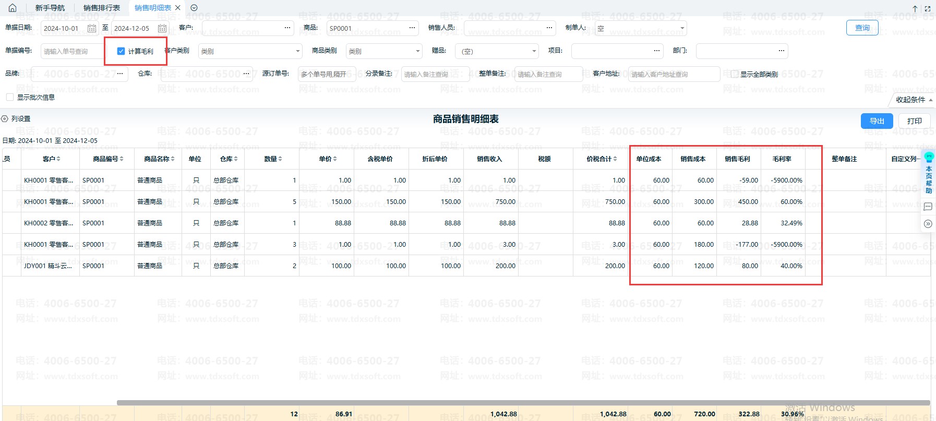Click the 查询 button
The width and height of the screenshot is (936, 421).
click(862, 28)
